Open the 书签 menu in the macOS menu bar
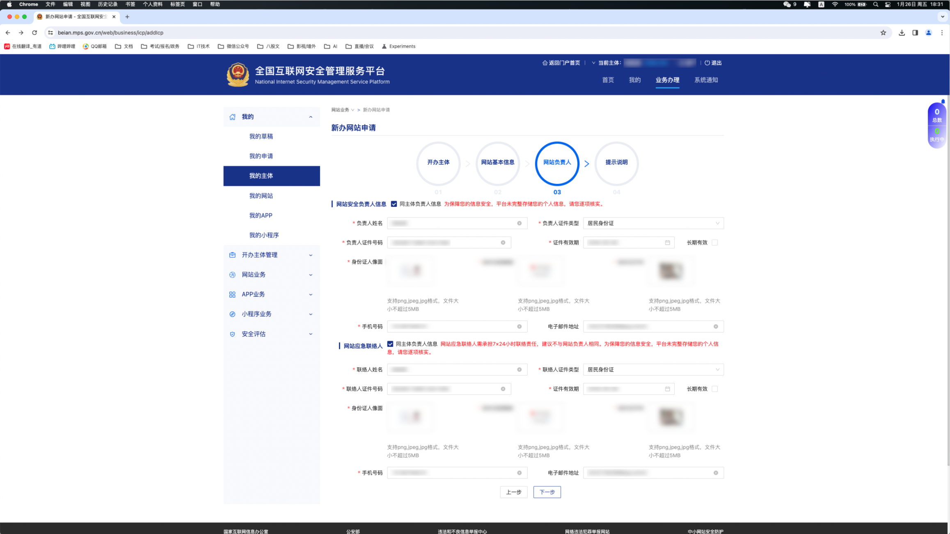The image size is (950, 534). point(130,5)
